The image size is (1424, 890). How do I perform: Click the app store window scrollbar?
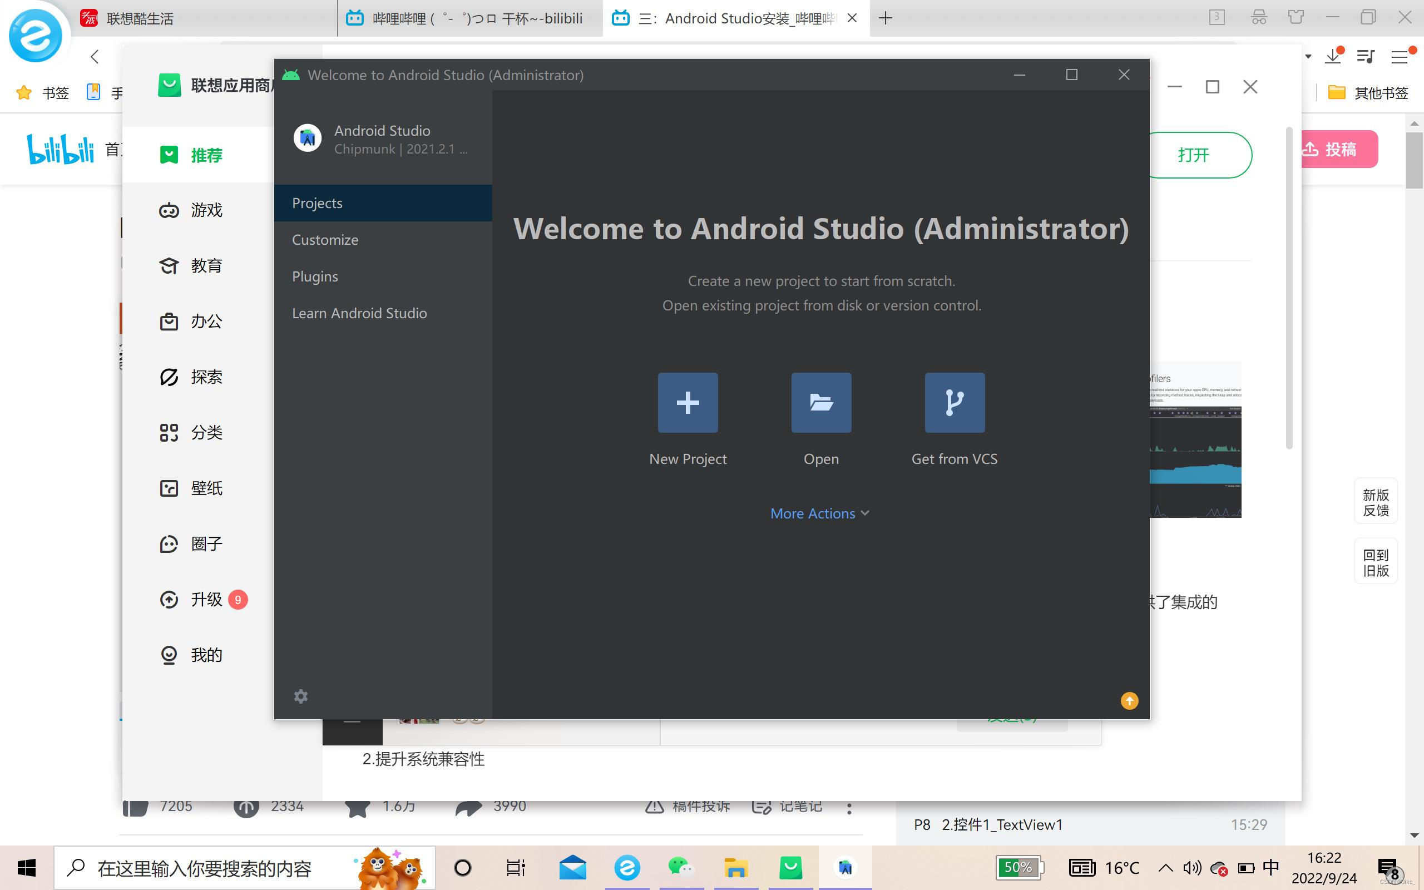coord(1289,289)
